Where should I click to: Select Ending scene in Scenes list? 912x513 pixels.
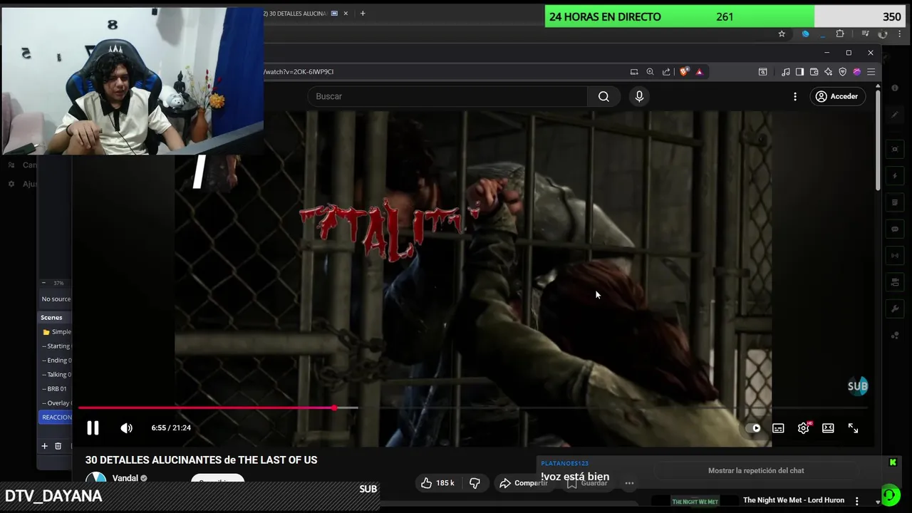[x=56, y=361]
